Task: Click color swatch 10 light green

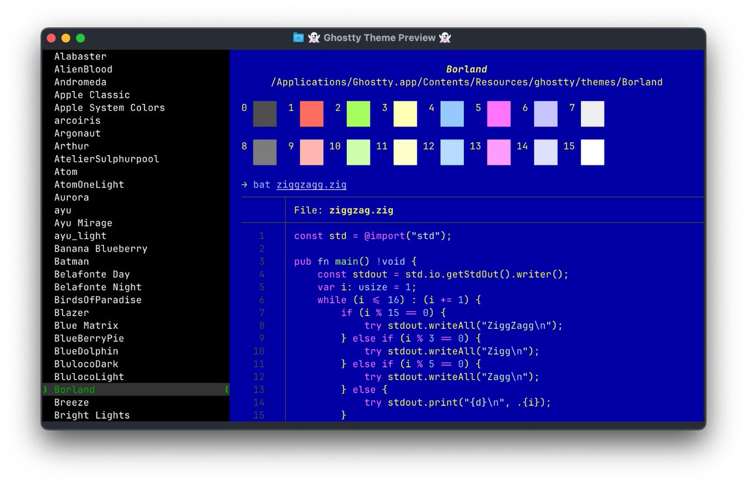Action: 359,153
